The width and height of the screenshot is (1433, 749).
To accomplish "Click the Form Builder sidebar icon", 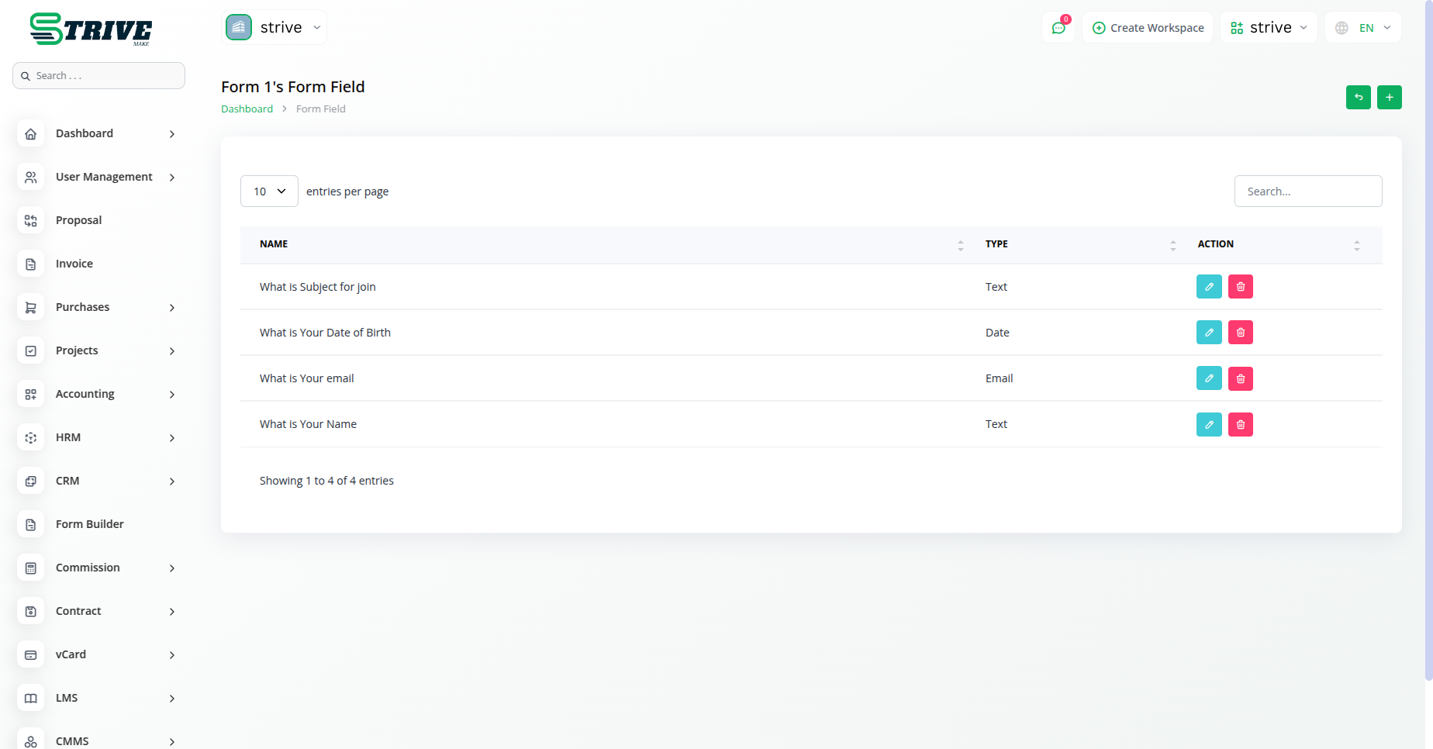I will coord(31,525).
